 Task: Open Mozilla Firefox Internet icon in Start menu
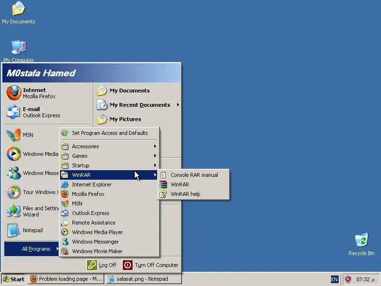(14, 92)
